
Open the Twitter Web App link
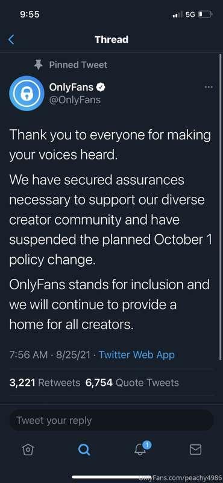point(137,354)
